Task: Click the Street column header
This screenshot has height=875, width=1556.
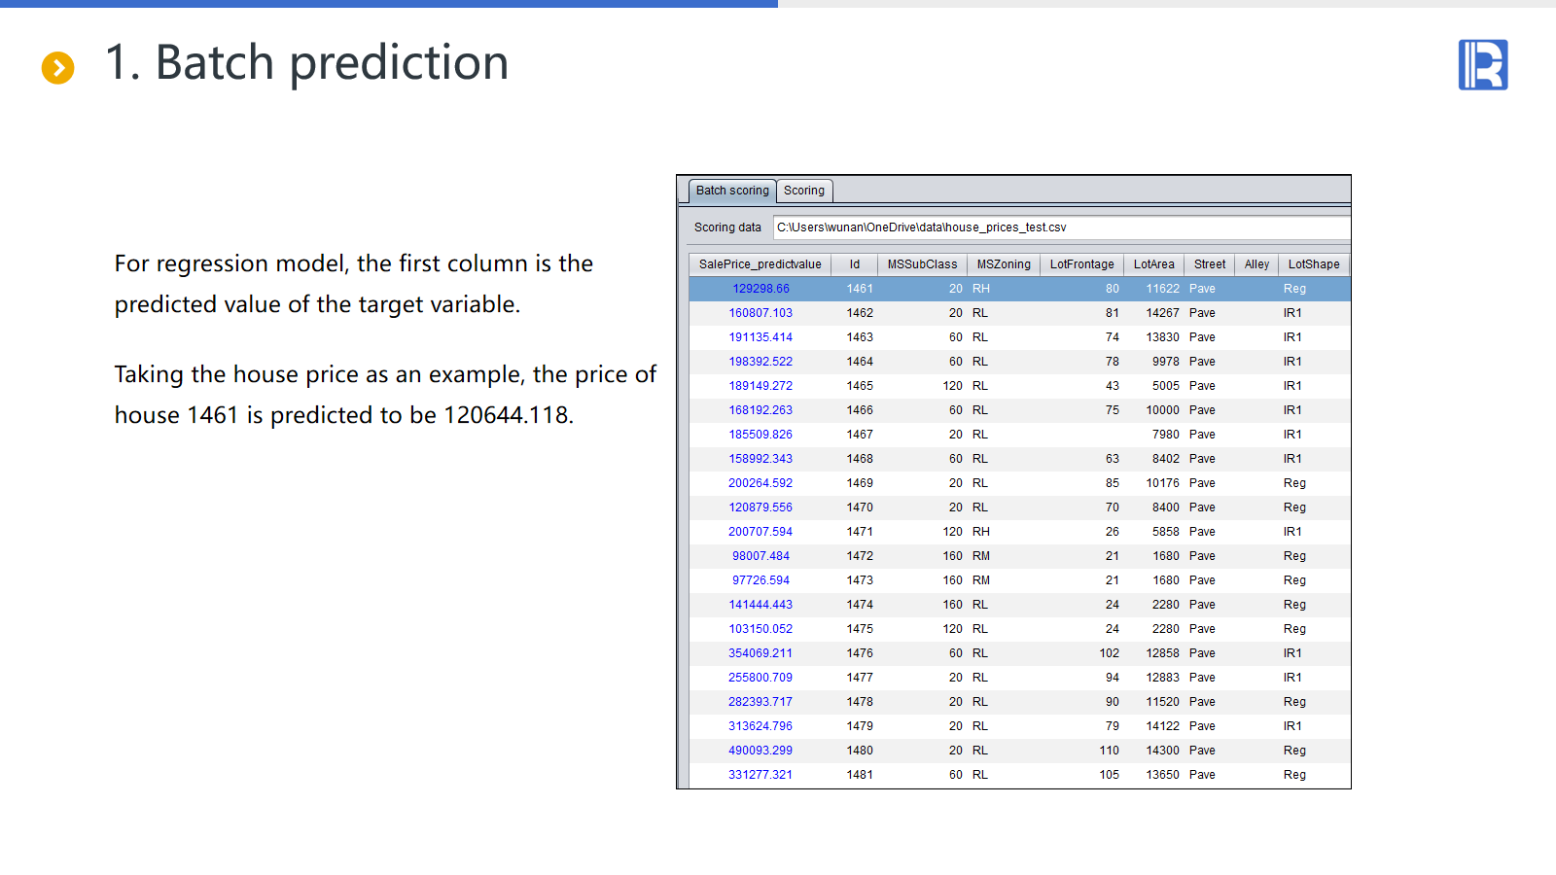Action: coord(1210,264)
